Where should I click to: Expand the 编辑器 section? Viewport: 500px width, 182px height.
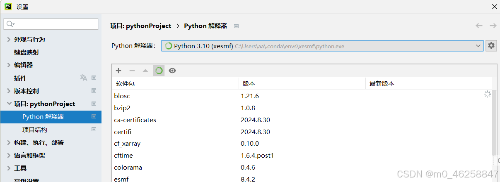pyautogui.click(x=9, y=65)
